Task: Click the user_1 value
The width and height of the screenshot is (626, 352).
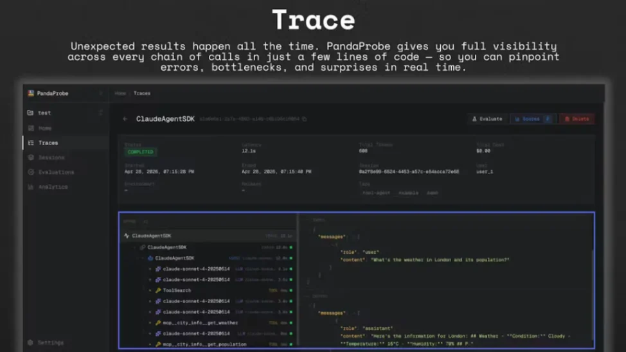Action: coord(485,172)
